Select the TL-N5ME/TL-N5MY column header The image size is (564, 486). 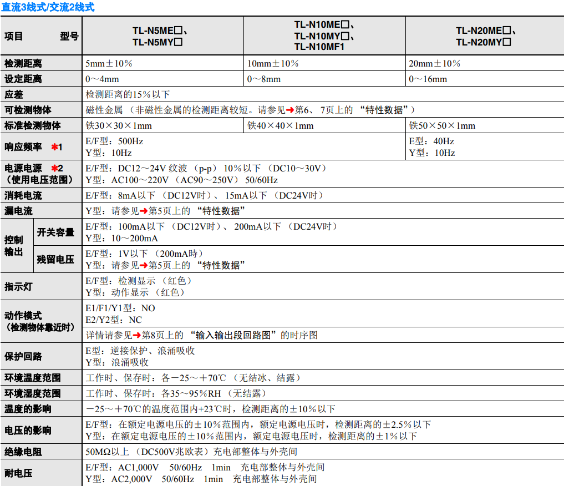163,36
